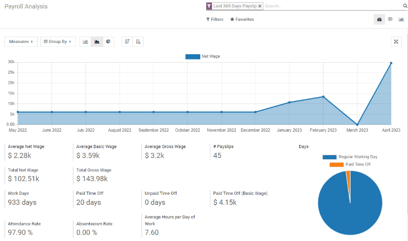This screenshot has width=408, height=241.
Task: Open the graph view
Action: coord(401,19)
